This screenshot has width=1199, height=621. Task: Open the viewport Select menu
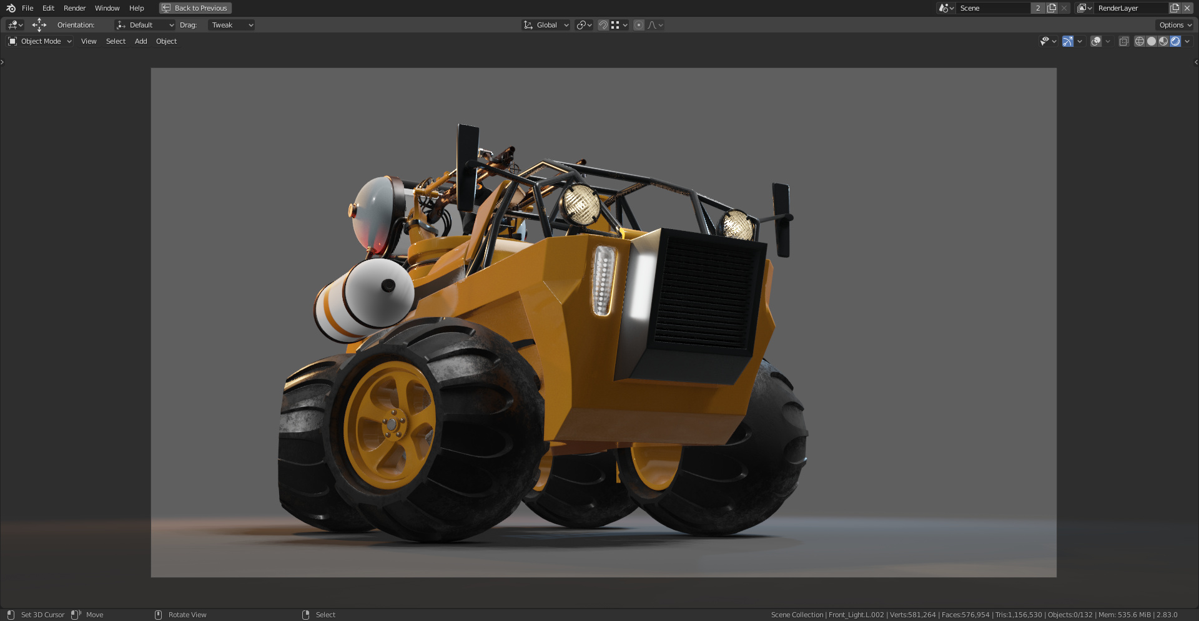tap(116, 41)
